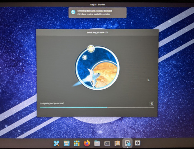The image size is (194, 149).
Task: Open the Workspaces search dock icon
Action: (56, 143)
